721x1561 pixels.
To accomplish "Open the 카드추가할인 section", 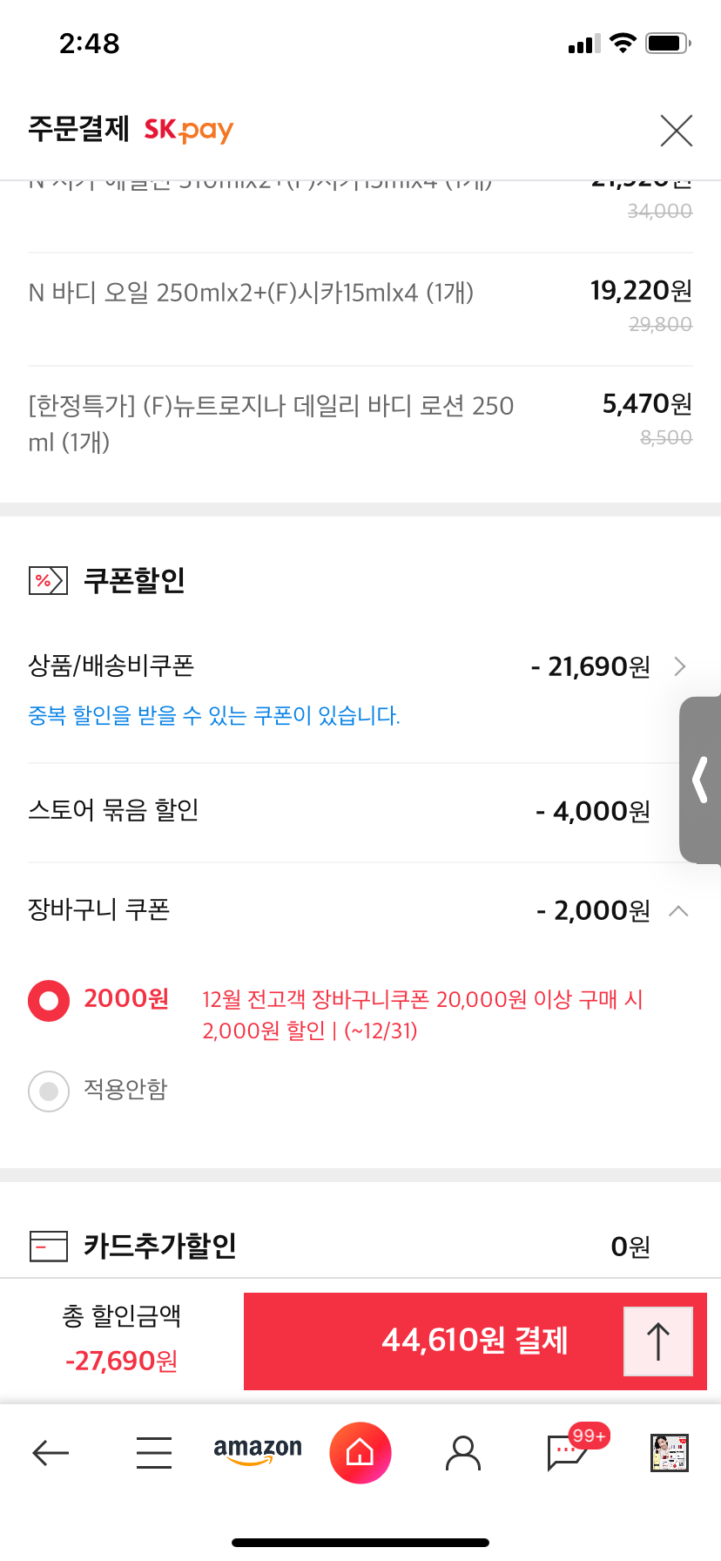I will 360,1246.
